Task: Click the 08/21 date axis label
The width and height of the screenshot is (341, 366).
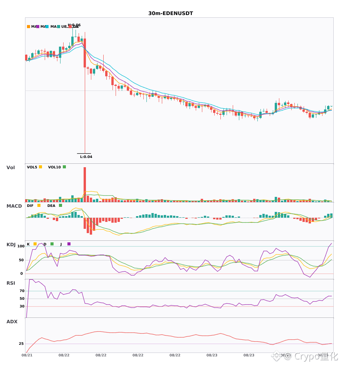Action: coord(27,355)
